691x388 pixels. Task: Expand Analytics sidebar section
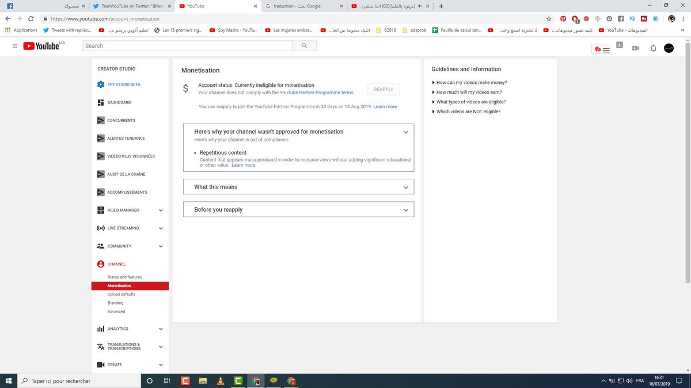click(x=161, y=329)
